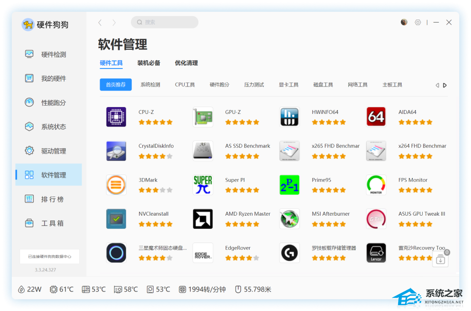The height and width of the screenshot is (311, 471).
Task: Go to 排行榜 in sidebar
Action: 49,199
